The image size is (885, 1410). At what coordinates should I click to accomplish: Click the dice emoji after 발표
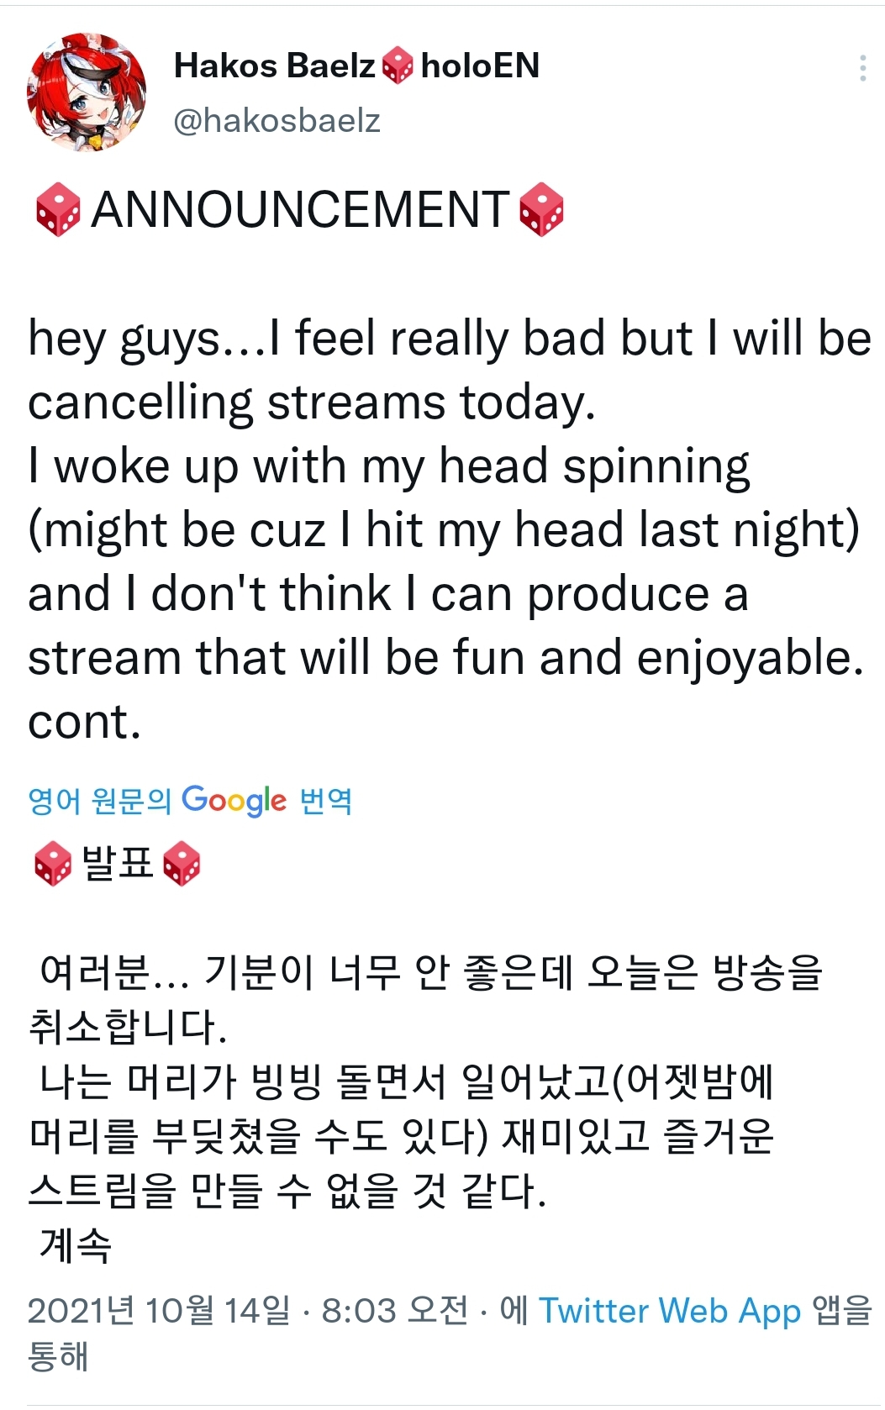(182, 864)
